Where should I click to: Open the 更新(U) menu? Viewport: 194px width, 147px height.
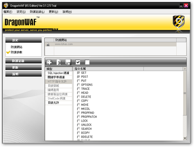click(53, 12)
